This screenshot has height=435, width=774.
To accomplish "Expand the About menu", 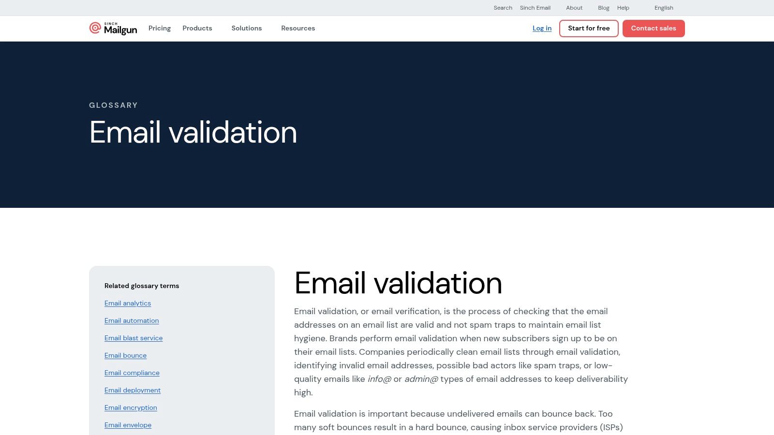I will [x=574, y=8].
